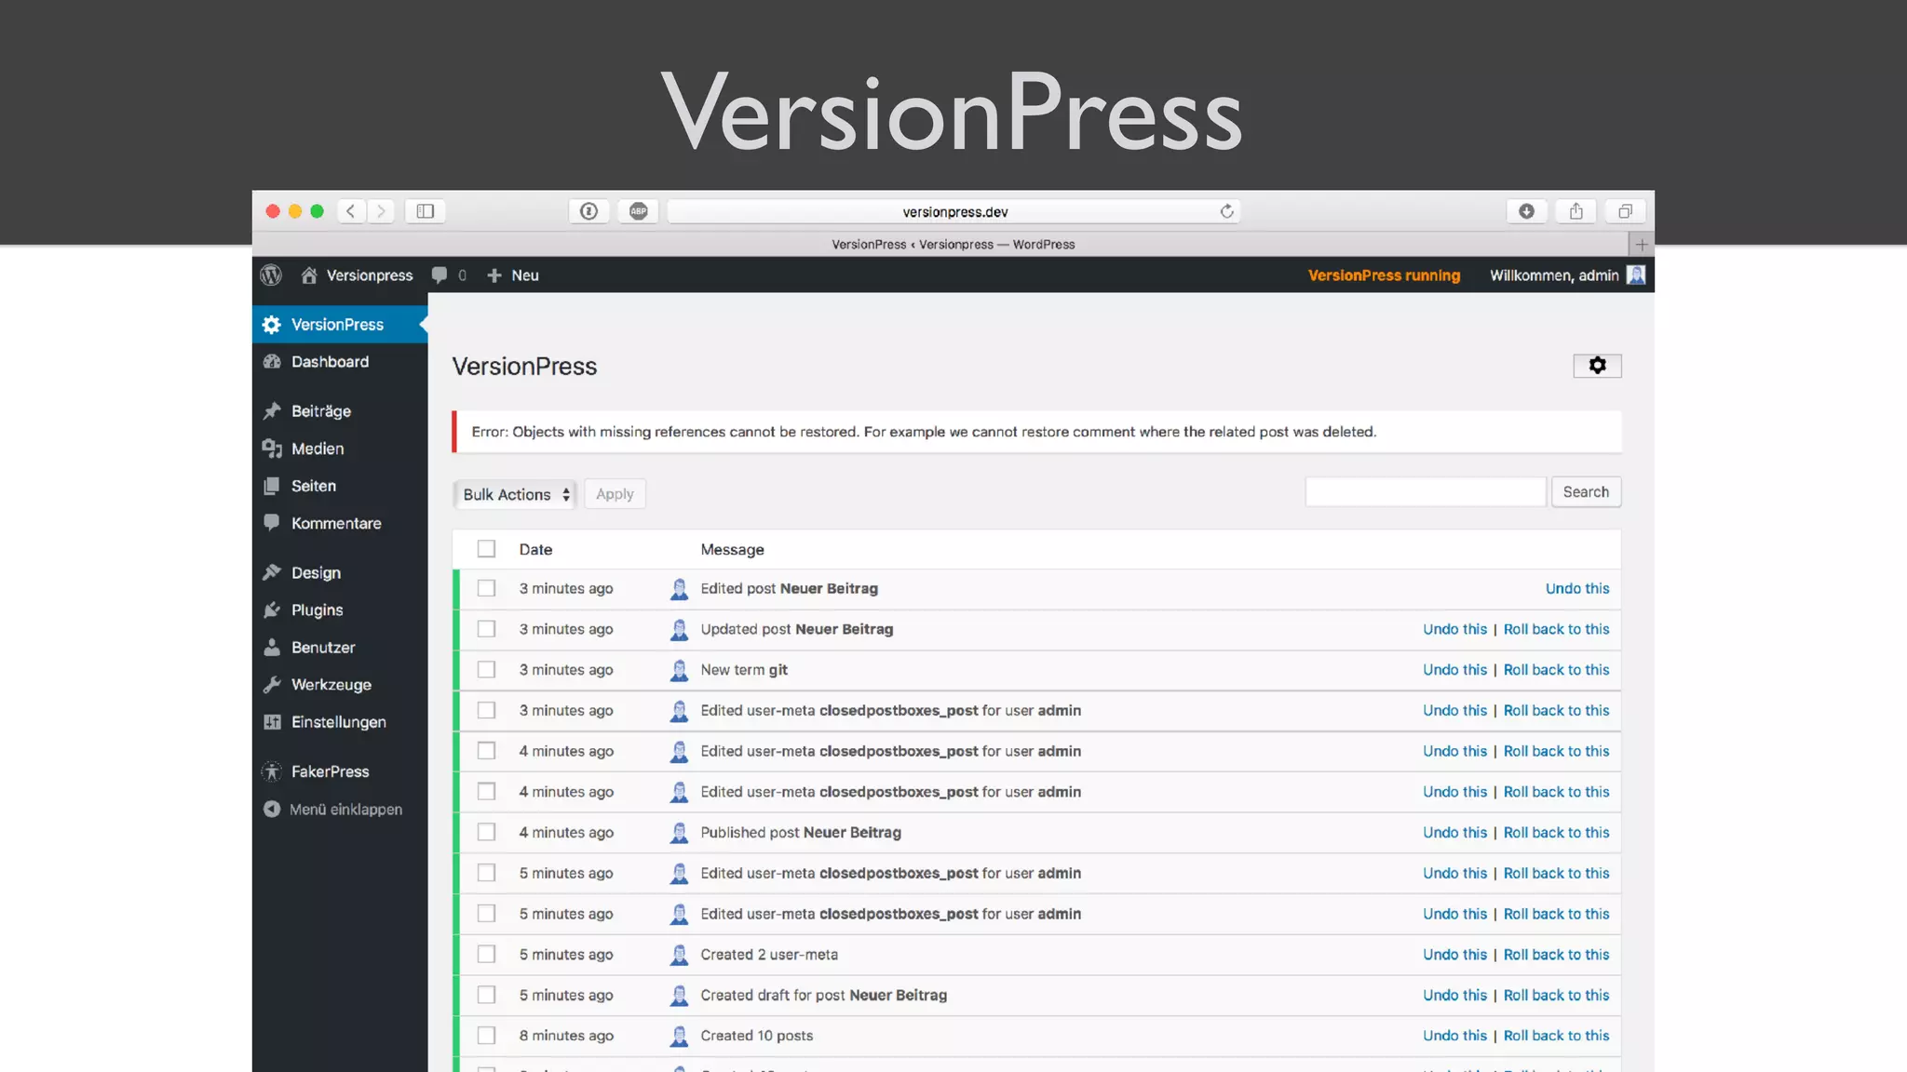Click the Plugins plug icon
Screen dimensions: 1907x1072
tap(272, 610)
